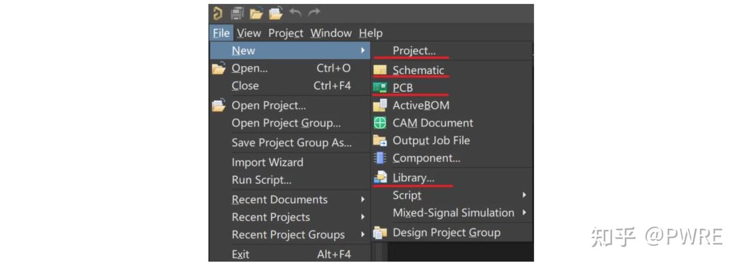Click the Undo arrow icon
742x266 pixels.
(295, 13)
